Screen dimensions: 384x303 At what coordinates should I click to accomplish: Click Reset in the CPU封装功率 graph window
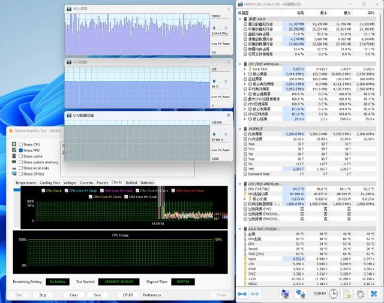[x=226, y=150]
